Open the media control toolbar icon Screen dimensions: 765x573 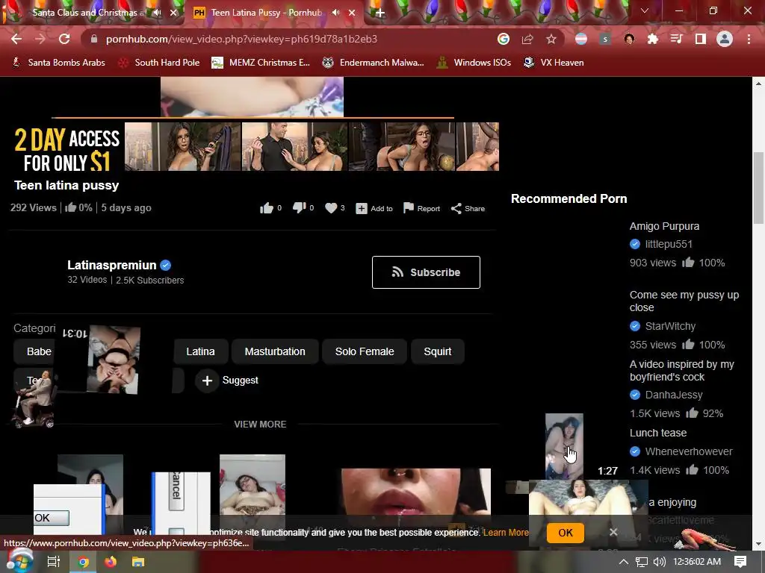pyautogui.click(x=677, y=39)
